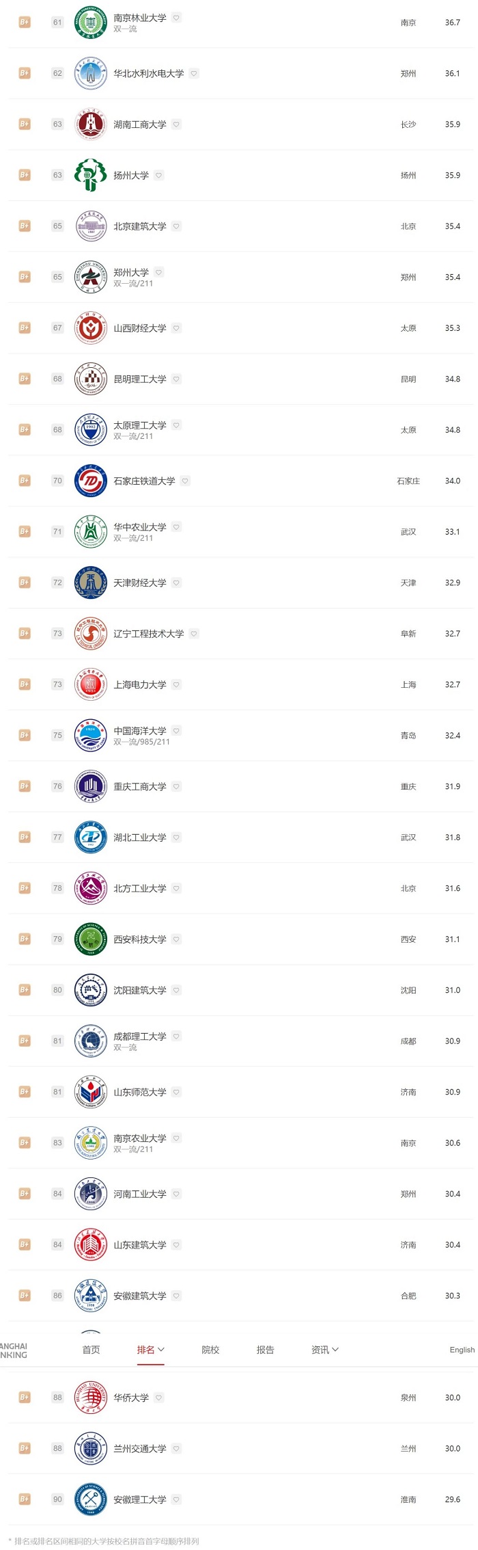Open the 首页 navigation item
Image resolution: width=478 pixels, height=1550 pixels.
click(91, 1350)
